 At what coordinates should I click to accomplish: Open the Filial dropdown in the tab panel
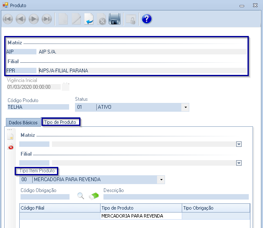tap(239, 163)
